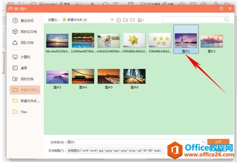Open 最近访问 recent locations
The height and width of the screenshot is (162, 237).
[x=23, y=20]
